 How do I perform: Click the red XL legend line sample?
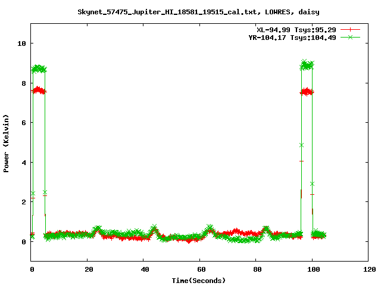[x=350, y=30]
